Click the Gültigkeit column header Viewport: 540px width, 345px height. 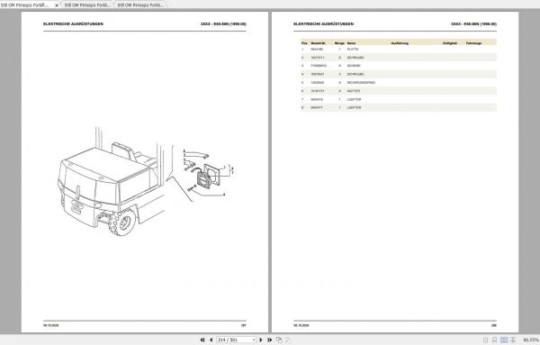point(450,43)
